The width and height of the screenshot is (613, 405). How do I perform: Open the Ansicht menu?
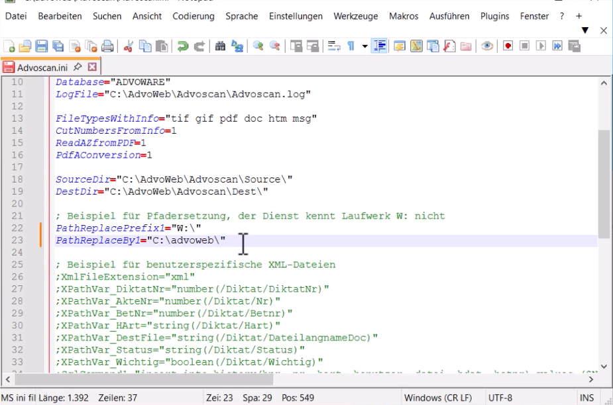147,16
